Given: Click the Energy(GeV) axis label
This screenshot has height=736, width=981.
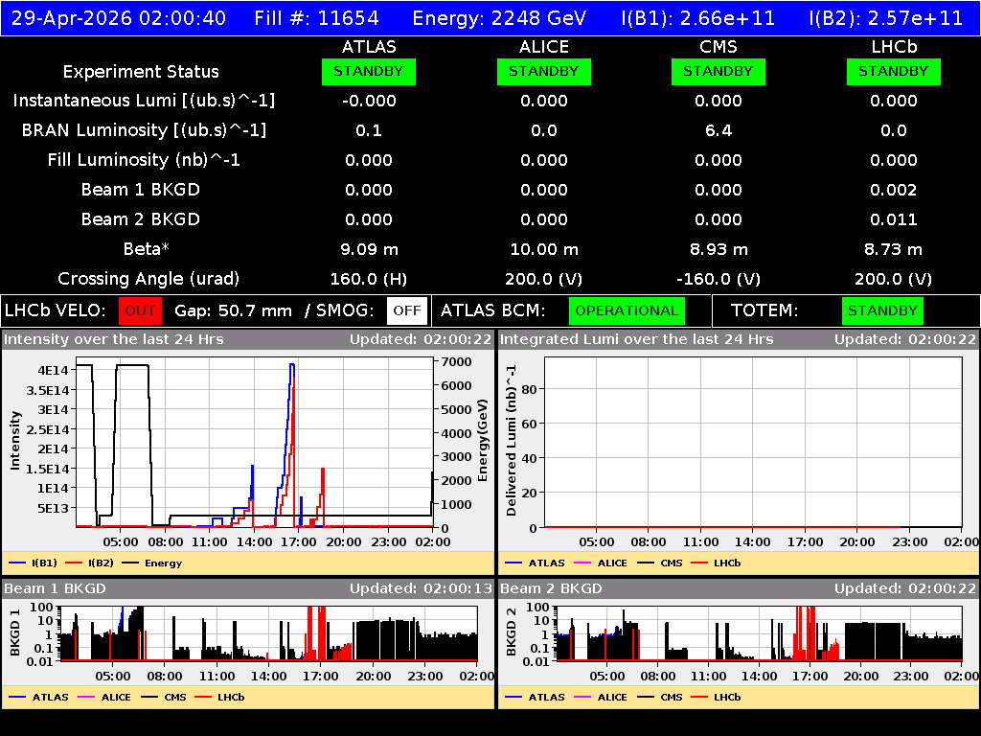Looking at the screenshot, I should click(x=483, y=441).
